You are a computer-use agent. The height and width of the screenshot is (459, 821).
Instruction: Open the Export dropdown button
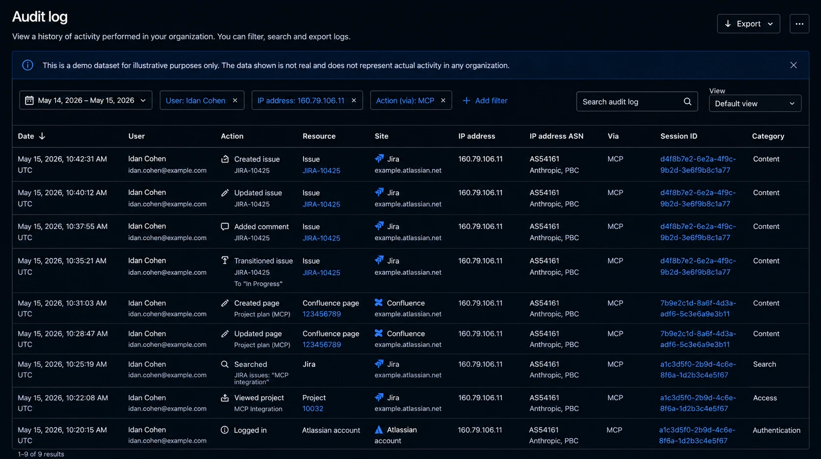748,23
